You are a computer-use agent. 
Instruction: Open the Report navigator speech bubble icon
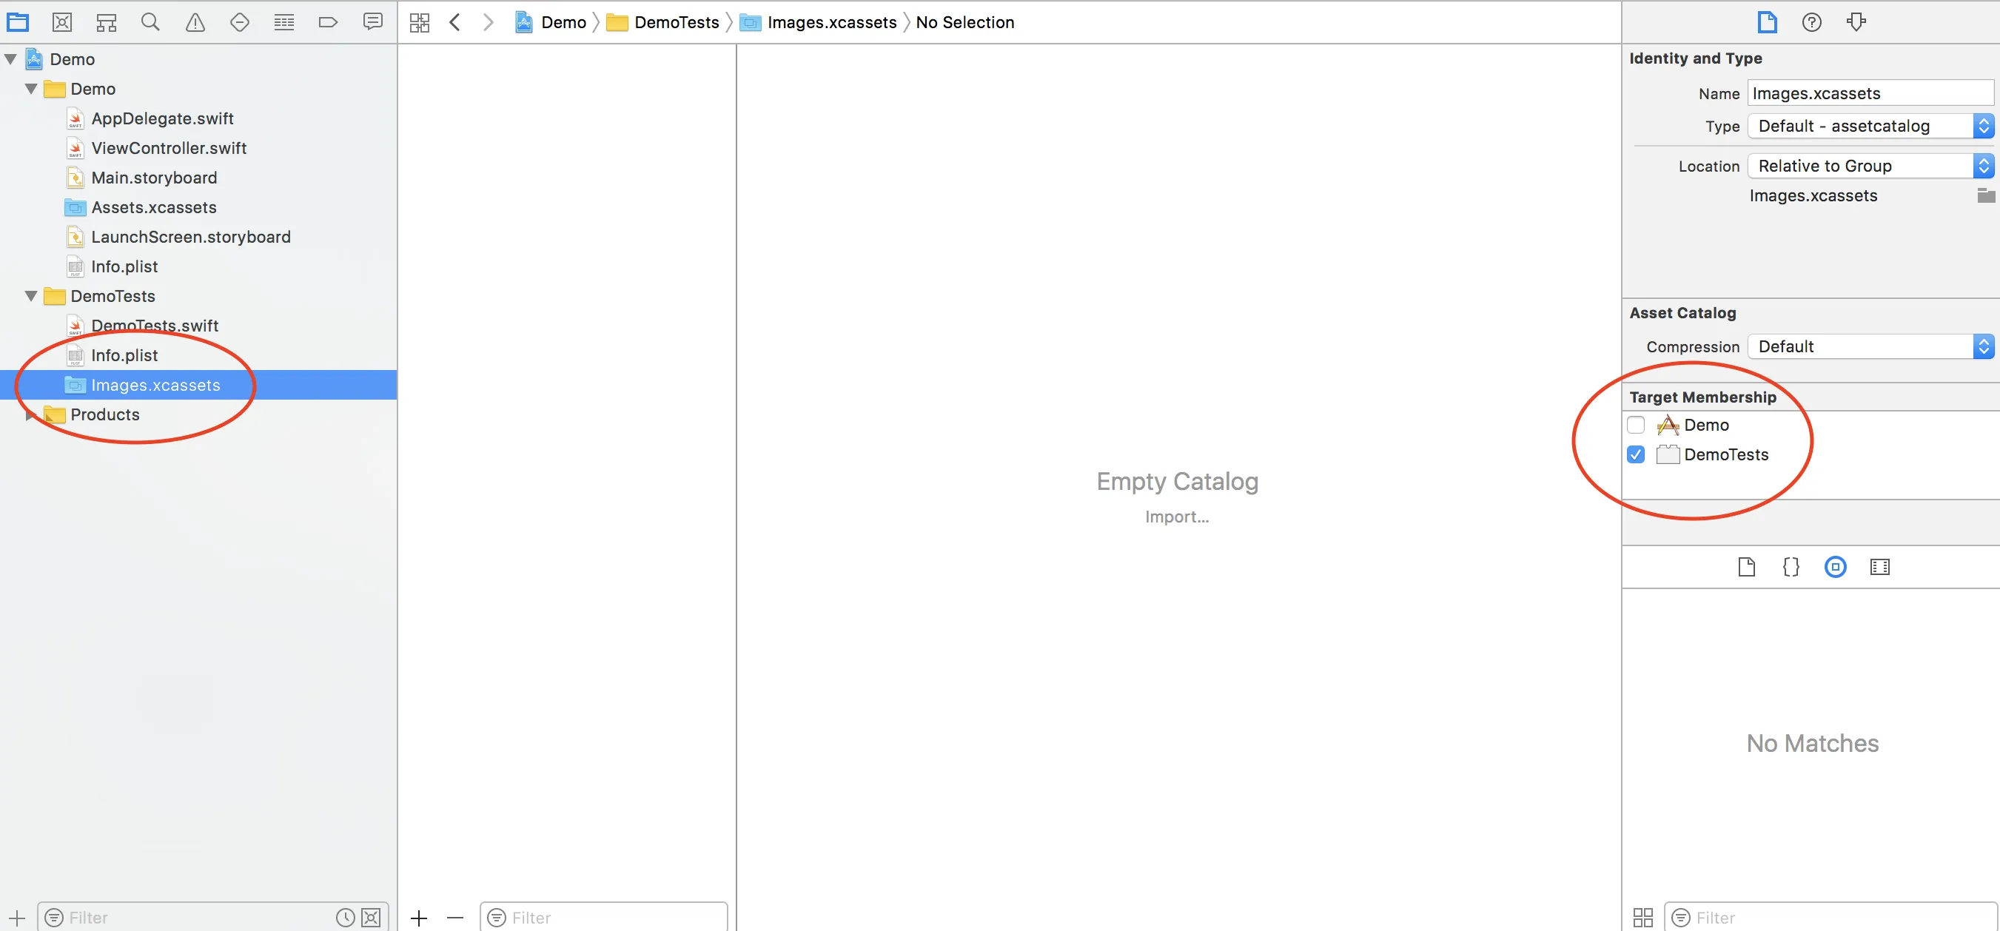[372, 21]
